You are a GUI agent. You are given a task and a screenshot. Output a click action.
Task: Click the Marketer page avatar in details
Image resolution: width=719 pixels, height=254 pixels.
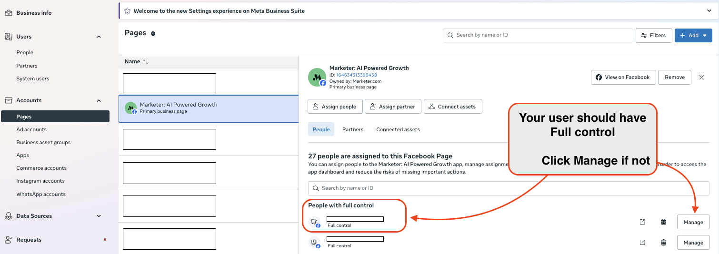(317, 77)
